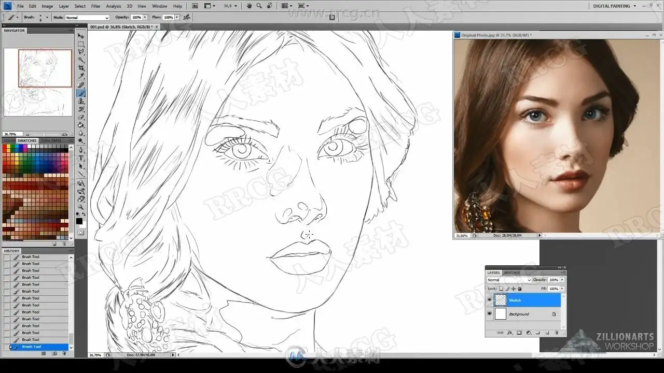Click the black foreground color swatch

(x=79, y=221)
